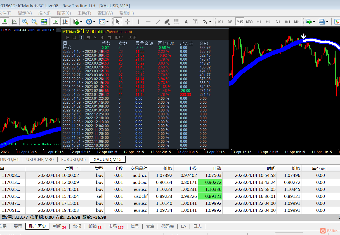Select the Fibonacci retracement tool

(176, 22)
